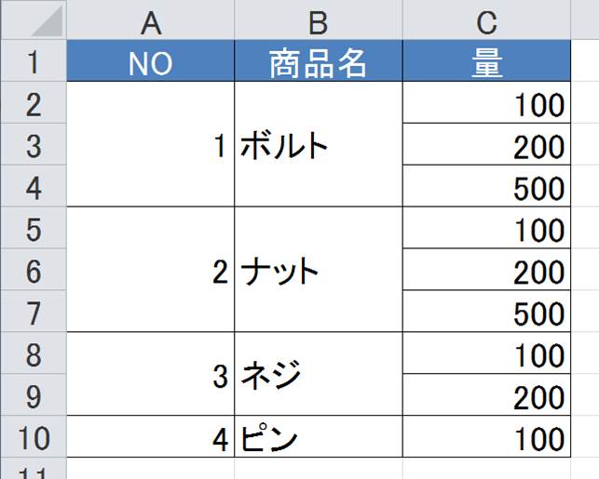Select the merged cell containing number 2

(151, 269)
